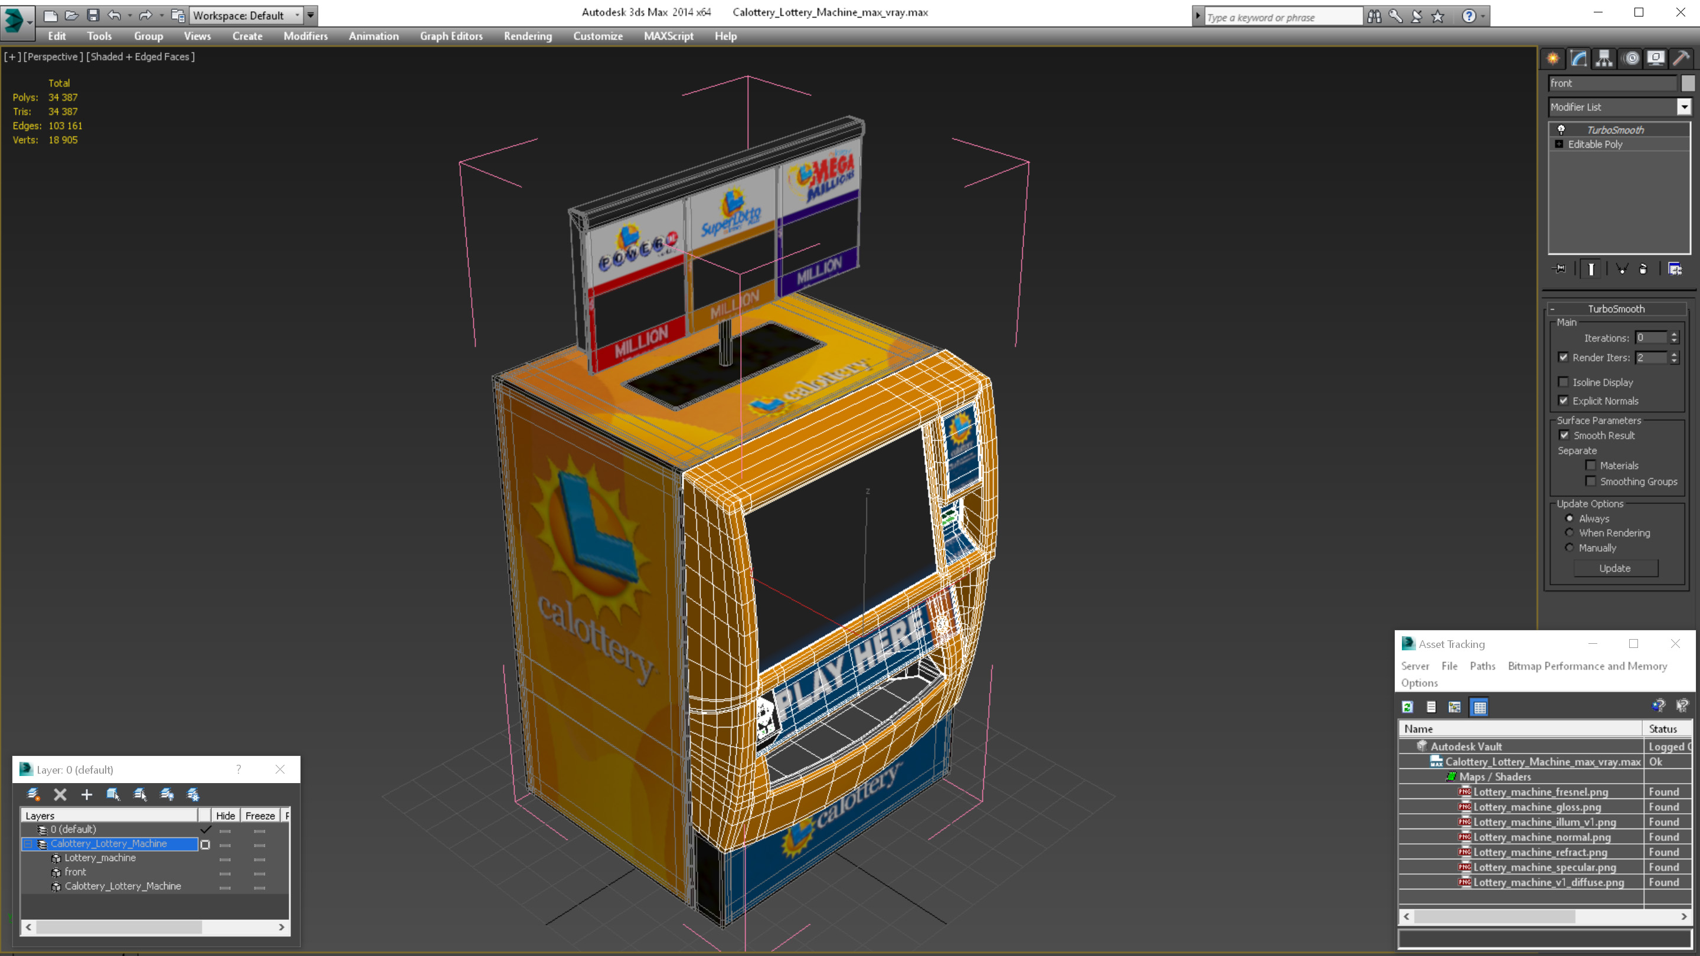
Task: Click Freeze/Unfreeze All Layers icon
Action: tap(192, 794)
